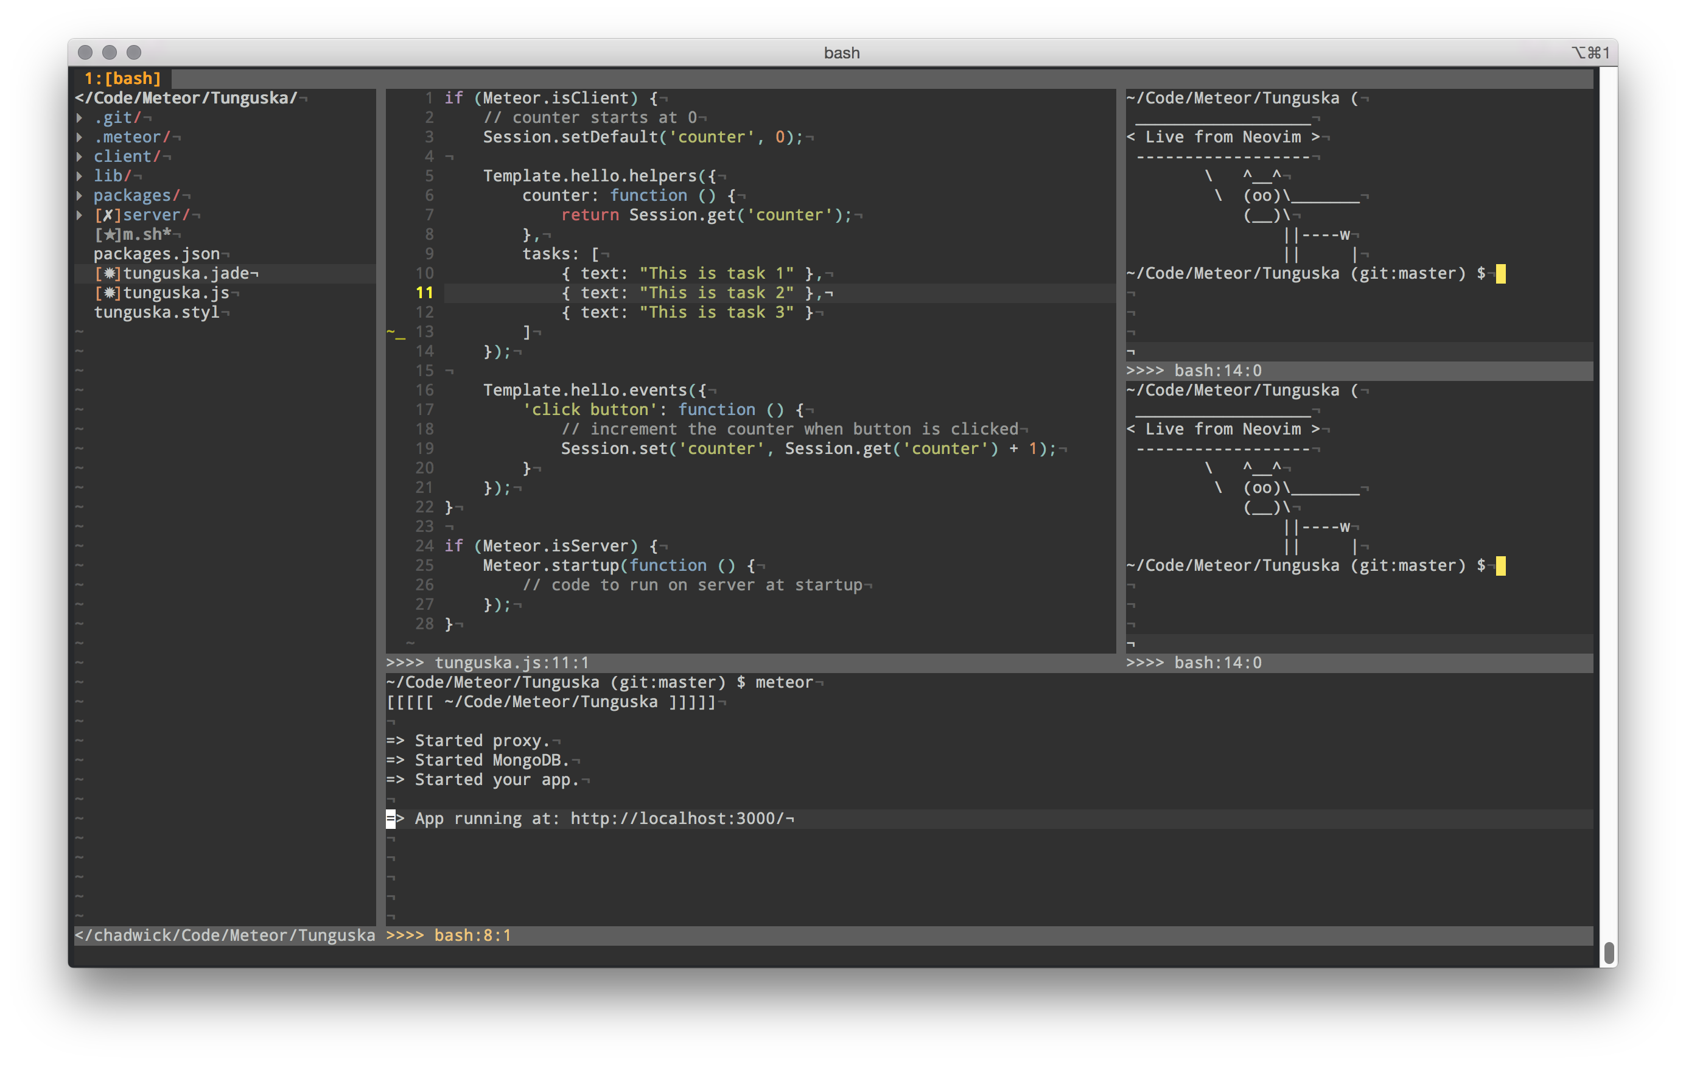Expand the .git/ directory
1686x1065 pixels.
click(81, 117)
